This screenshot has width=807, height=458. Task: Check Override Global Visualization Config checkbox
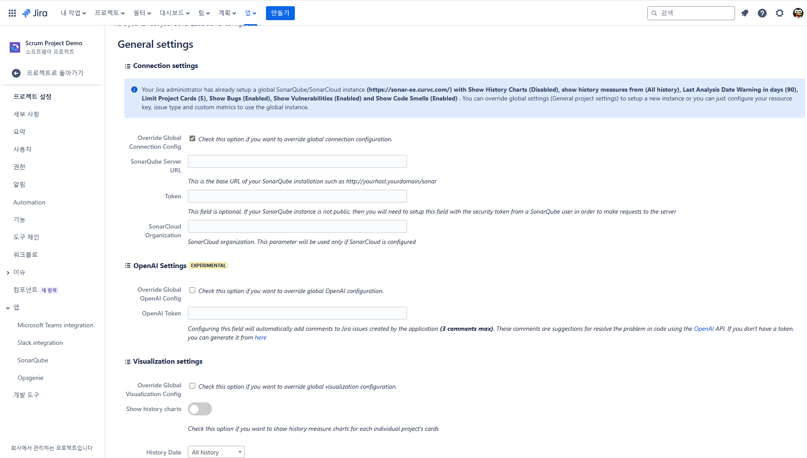pos(192,386)
